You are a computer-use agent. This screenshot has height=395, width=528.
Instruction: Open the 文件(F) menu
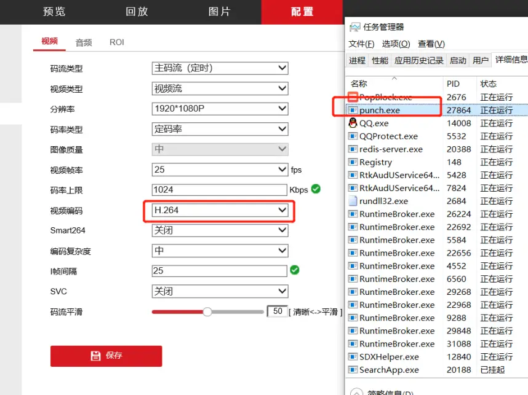point(361,44)
